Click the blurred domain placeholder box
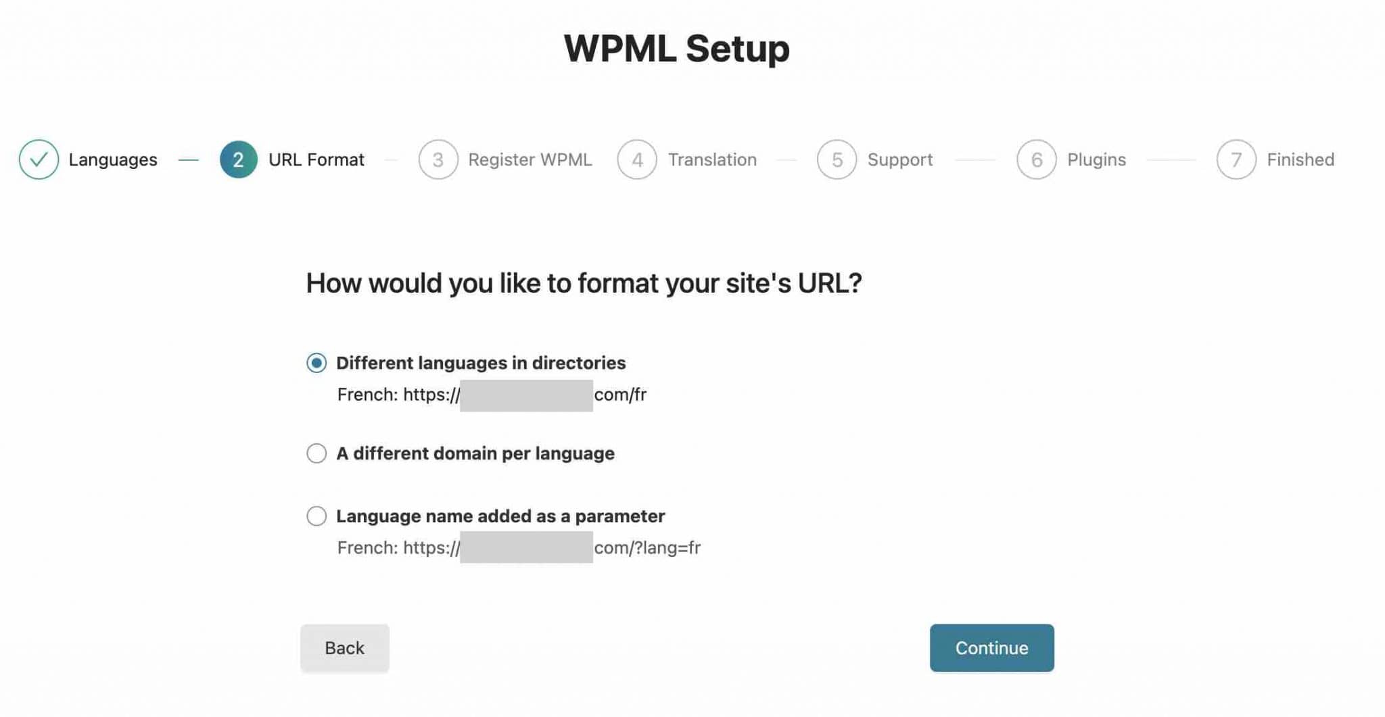This screenshot has width=1385, height=717. [527, 394]
